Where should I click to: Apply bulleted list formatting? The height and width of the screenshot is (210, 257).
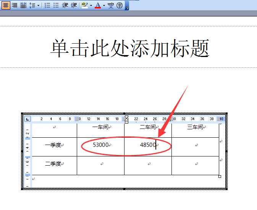click(x=56, y=5)
